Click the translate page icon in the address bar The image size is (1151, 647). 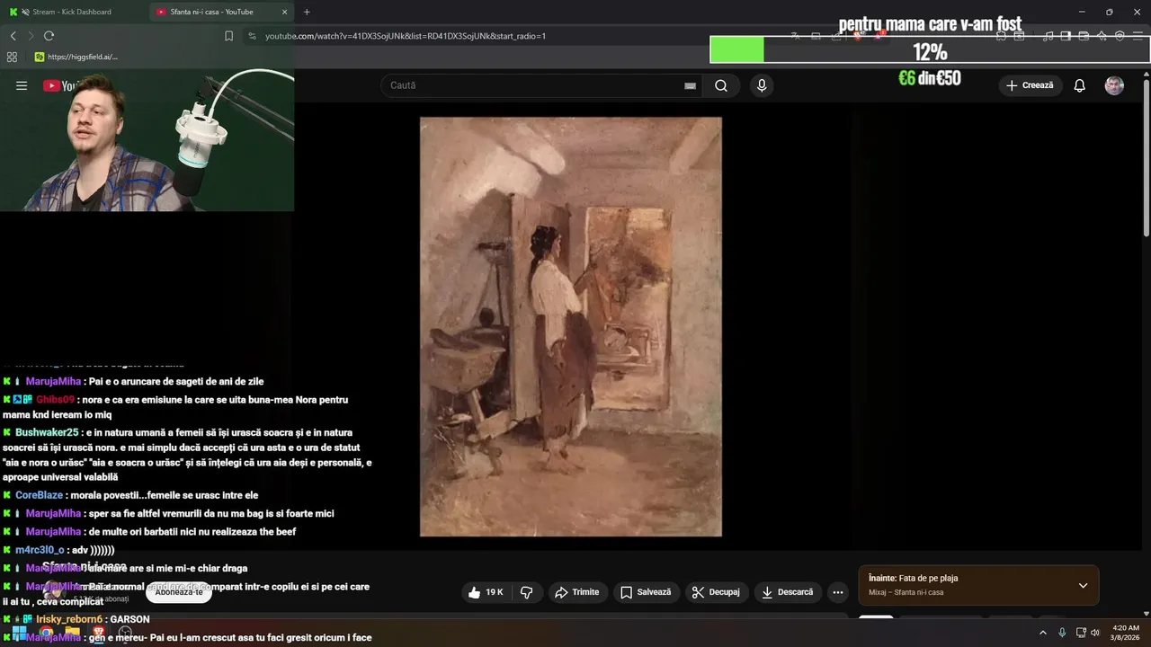pos(796,36)
